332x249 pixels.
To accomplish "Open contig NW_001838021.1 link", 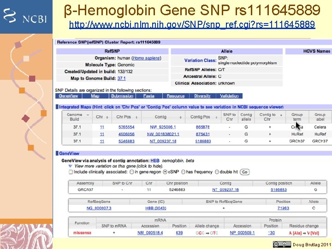I will pos(163,134).
